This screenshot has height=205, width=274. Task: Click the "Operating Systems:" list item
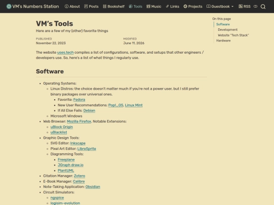click(60, 84)
